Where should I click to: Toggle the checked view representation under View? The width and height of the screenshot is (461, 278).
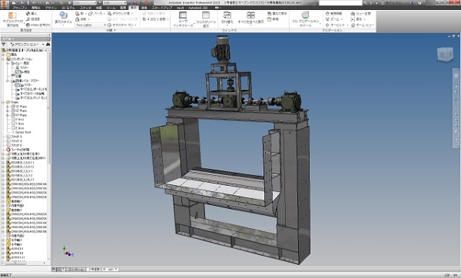(x=17, y=71)
